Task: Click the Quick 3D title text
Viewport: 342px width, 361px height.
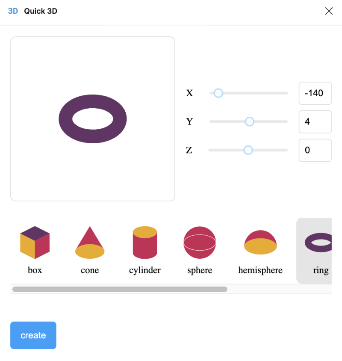Action: coord(41,11)
